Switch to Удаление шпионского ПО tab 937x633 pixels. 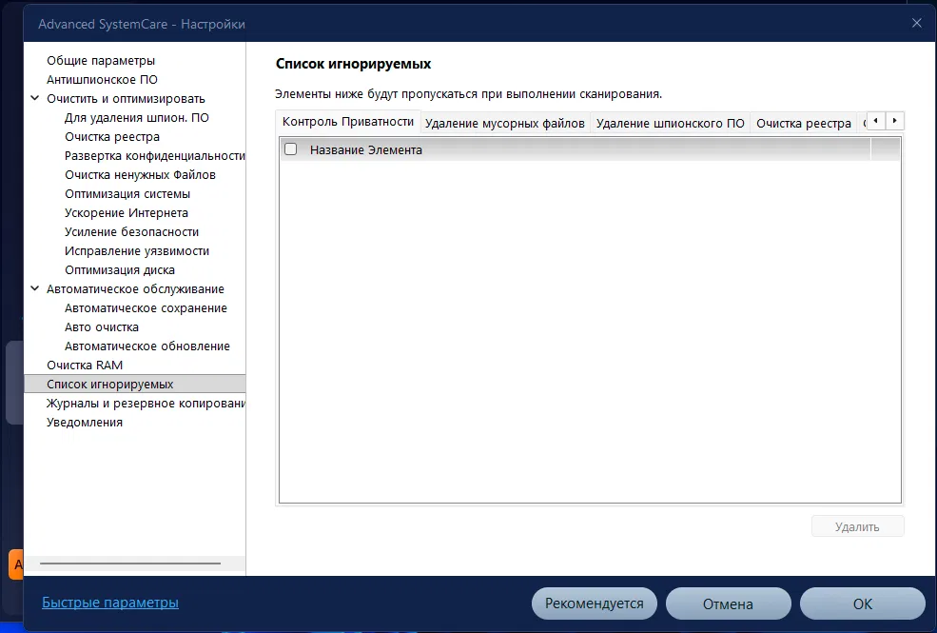(x=670, y=123)
